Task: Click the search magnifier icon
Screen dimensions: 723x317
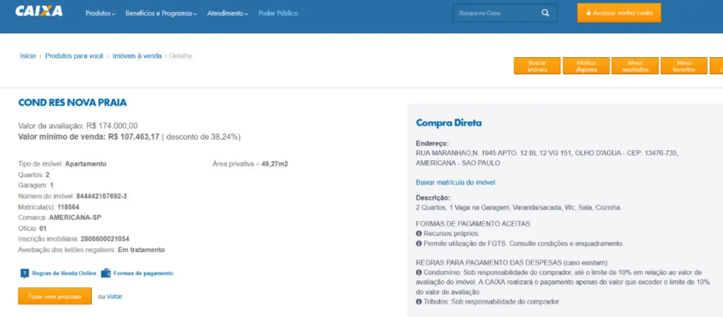Action: (545, 13)
